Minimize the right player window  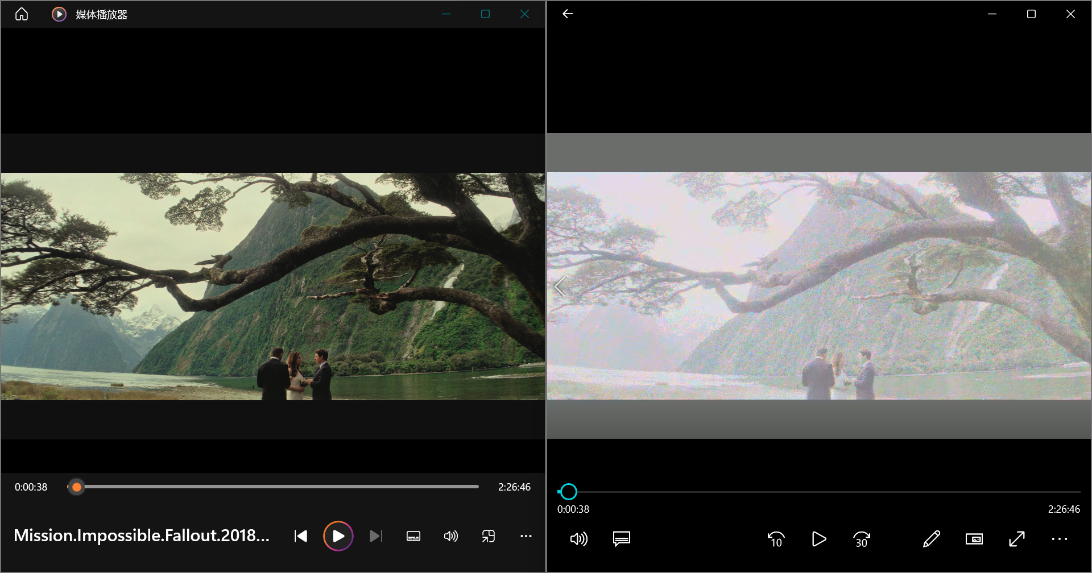coord(992,14)
